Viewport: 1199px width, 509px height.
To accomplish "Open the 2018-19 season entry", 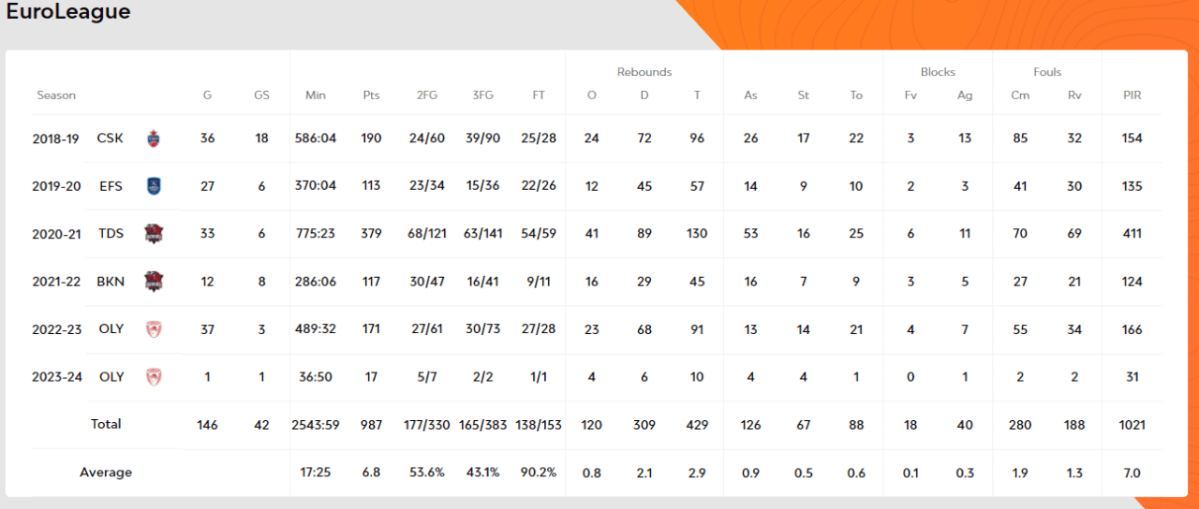I will [x=55, y=138].
